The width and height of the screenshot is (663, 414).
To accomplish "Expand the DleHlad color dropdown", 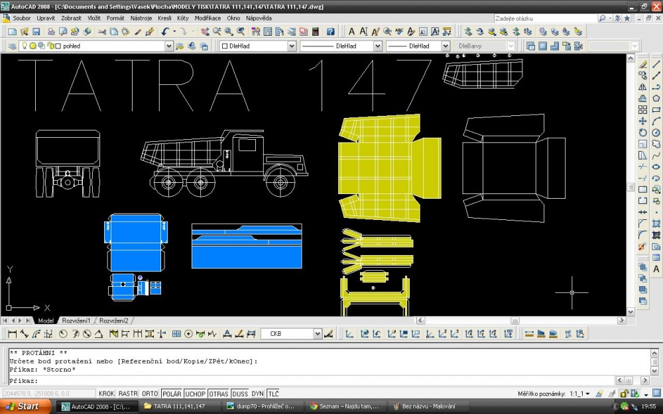I will click(292, 46).
